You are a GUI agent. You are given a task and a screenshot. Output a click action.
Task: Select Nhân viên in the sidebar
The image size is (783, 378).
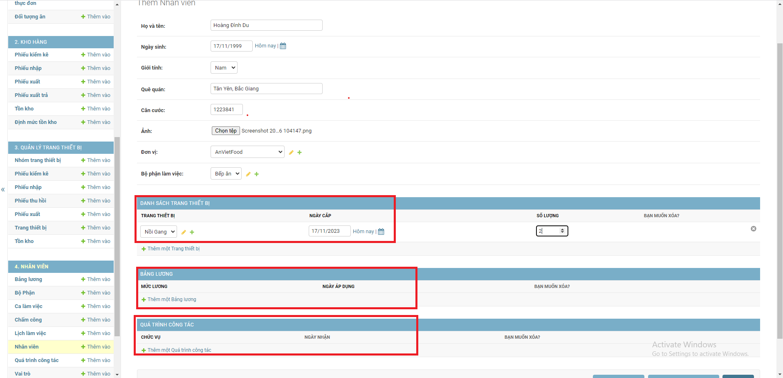tap(27, 347)
